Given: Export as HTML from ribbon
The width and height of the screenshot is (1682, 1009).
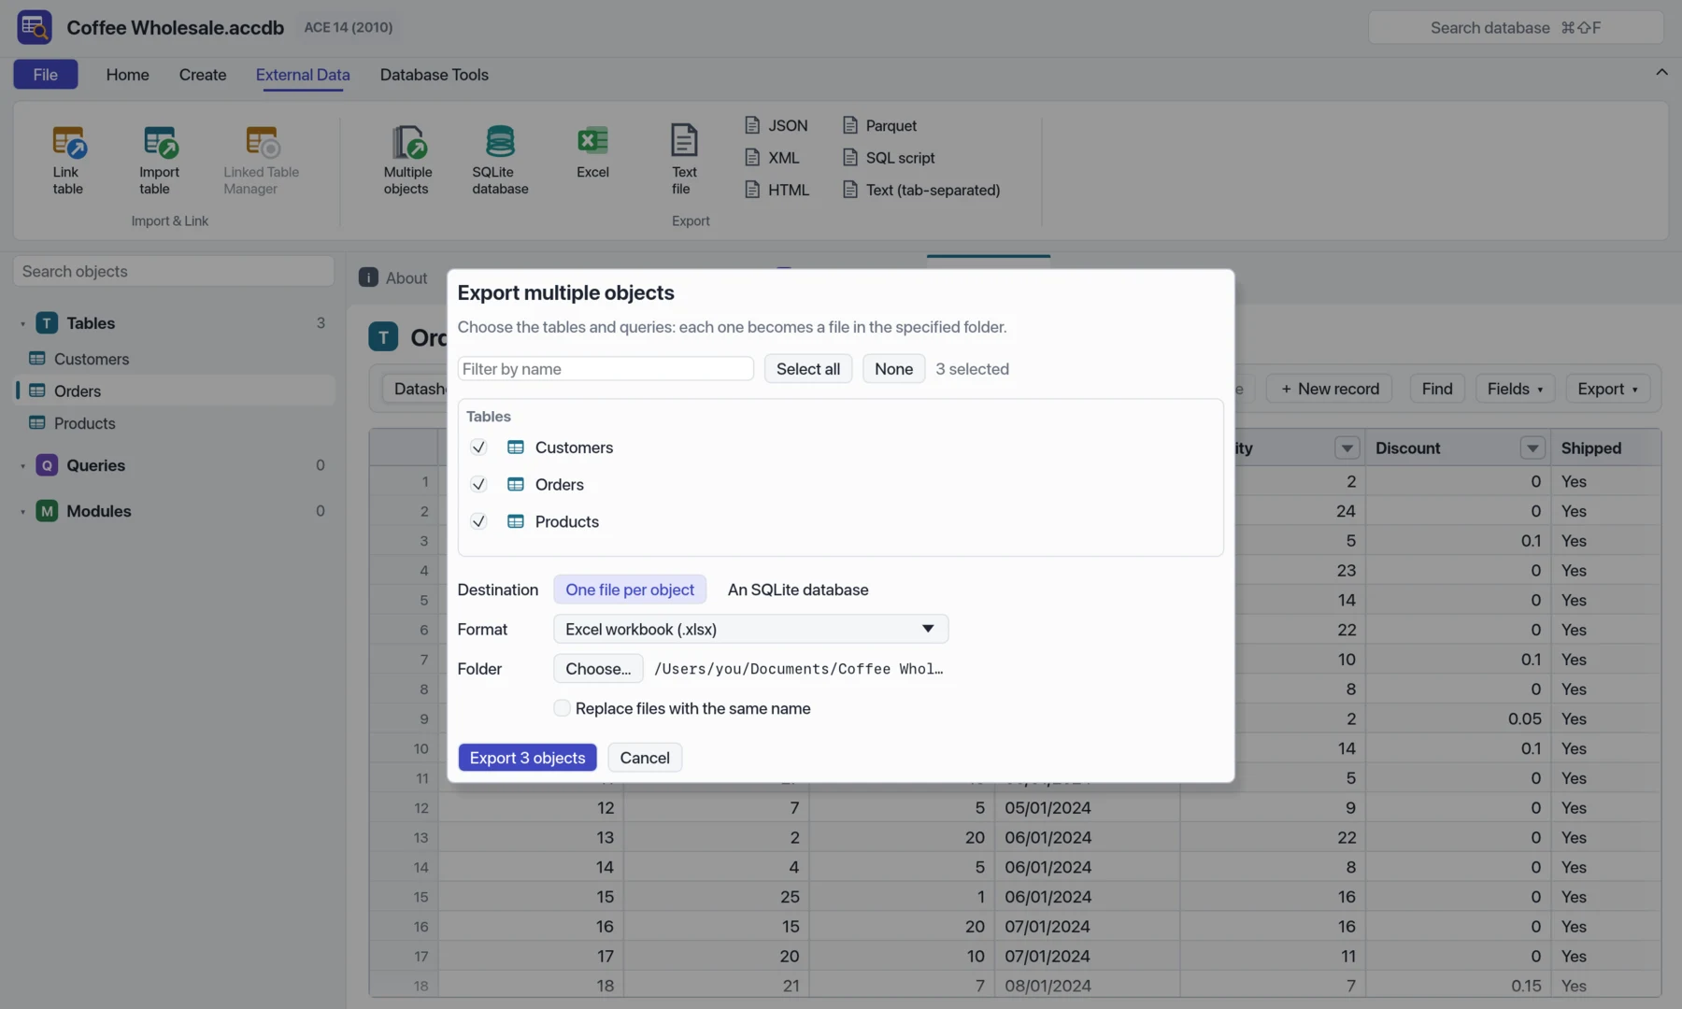Looking at the screenshot, I should point(777,190).
